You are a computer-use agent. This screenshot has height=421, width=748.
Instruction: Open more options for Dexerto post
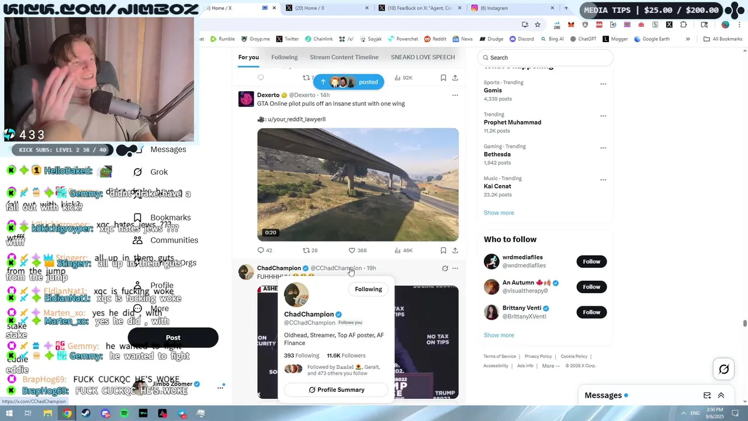tap(455, 95)
